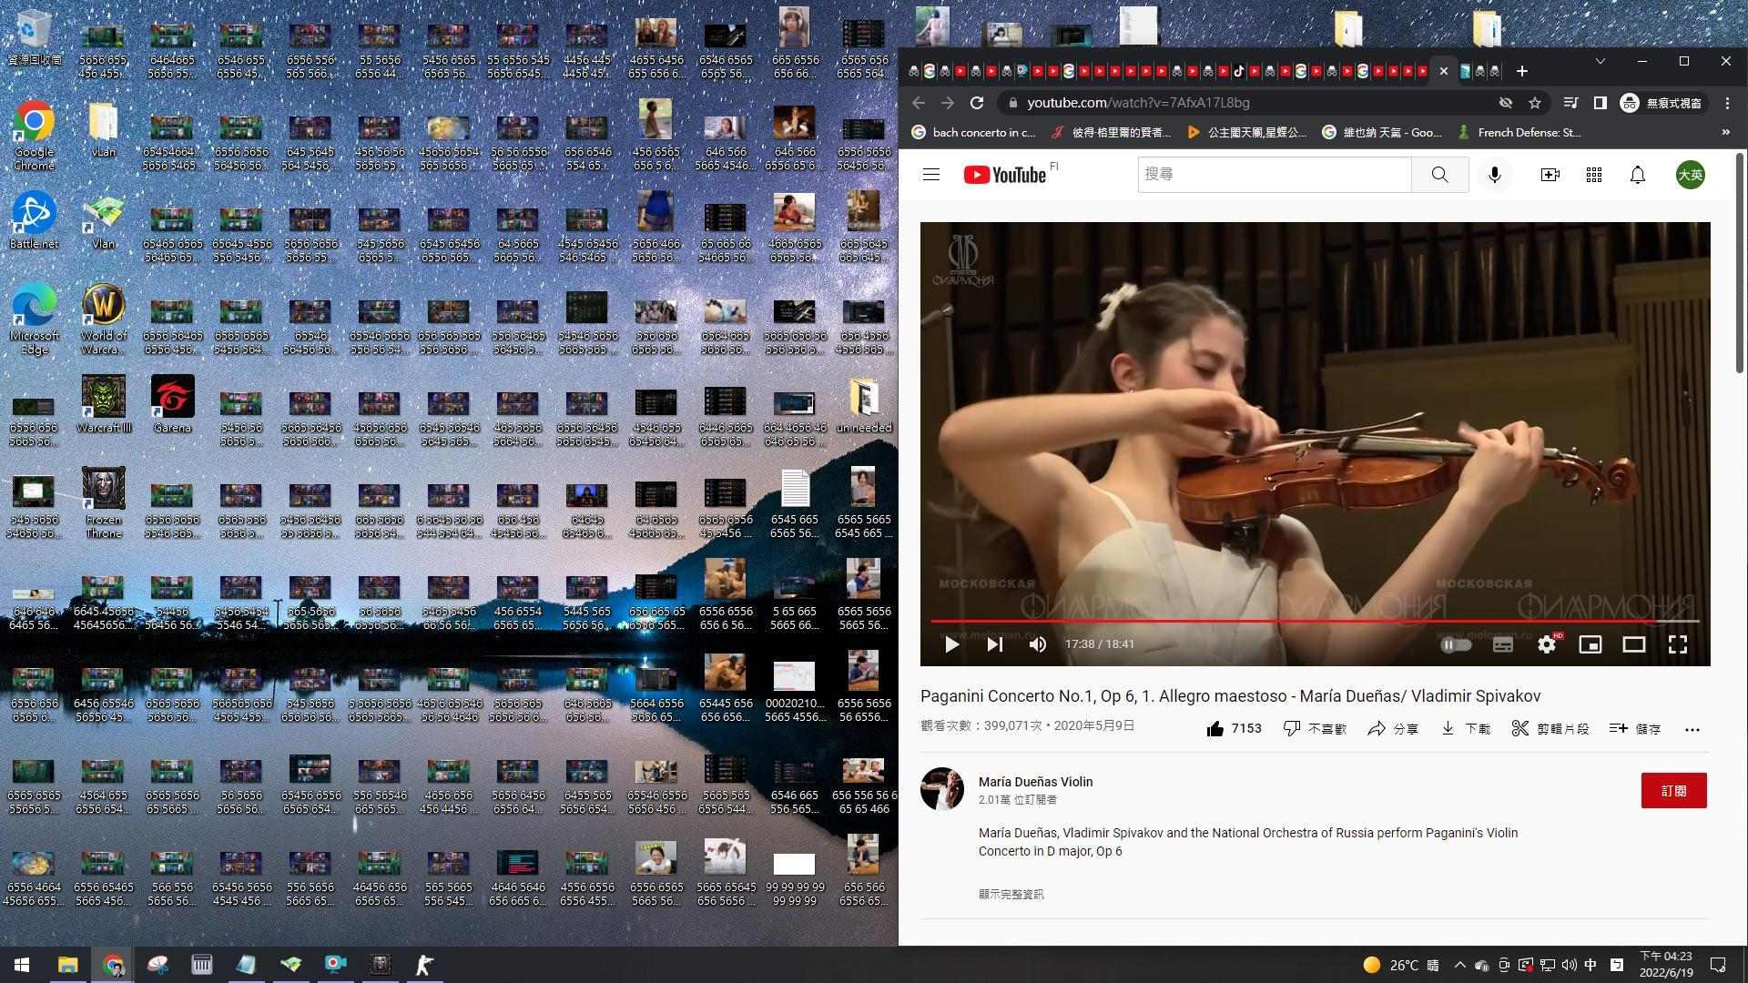The image size is (1748, 983).
Task: Mute the YouTube player volume
Action: click(x=1038, y=644)
